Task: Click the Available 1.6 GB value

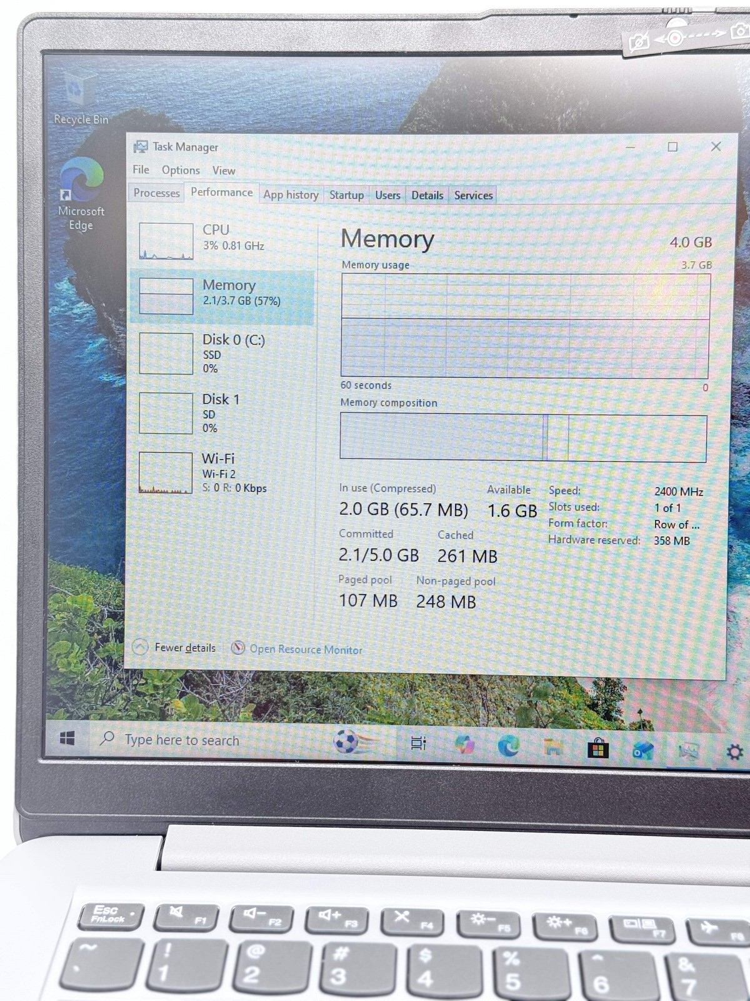Action: click(512, 511)
